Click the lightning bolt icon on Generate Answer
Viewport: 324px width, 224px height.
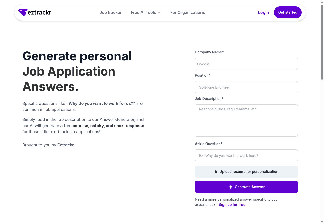[231, 187]
